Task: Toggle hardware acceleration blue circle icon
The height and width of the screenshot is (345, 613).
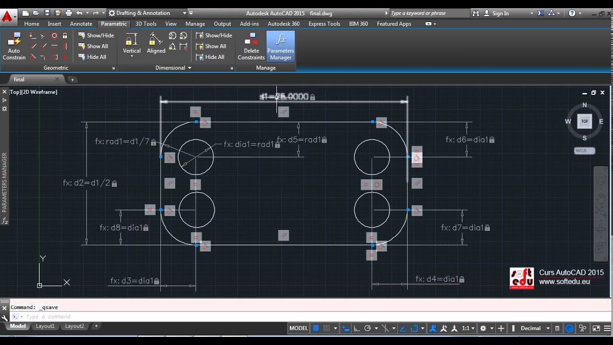Action: click(569, 328)
